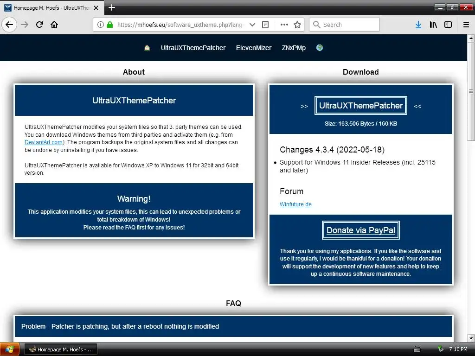The image size is (475, 356).
Task: Click the keyboard tray icon
Action: pyautogui.click(x=417, y=350)
